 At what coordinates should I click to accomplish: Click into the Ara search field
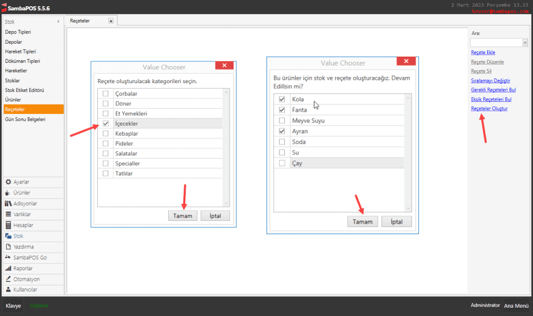point(496,43)
